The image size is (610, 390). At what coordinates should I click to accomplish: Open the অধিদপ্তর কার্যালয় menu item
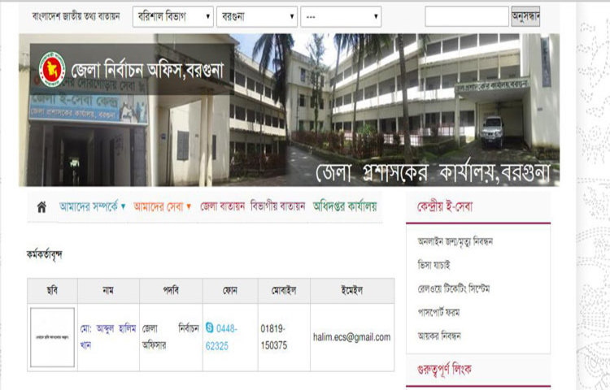[345, 206]
